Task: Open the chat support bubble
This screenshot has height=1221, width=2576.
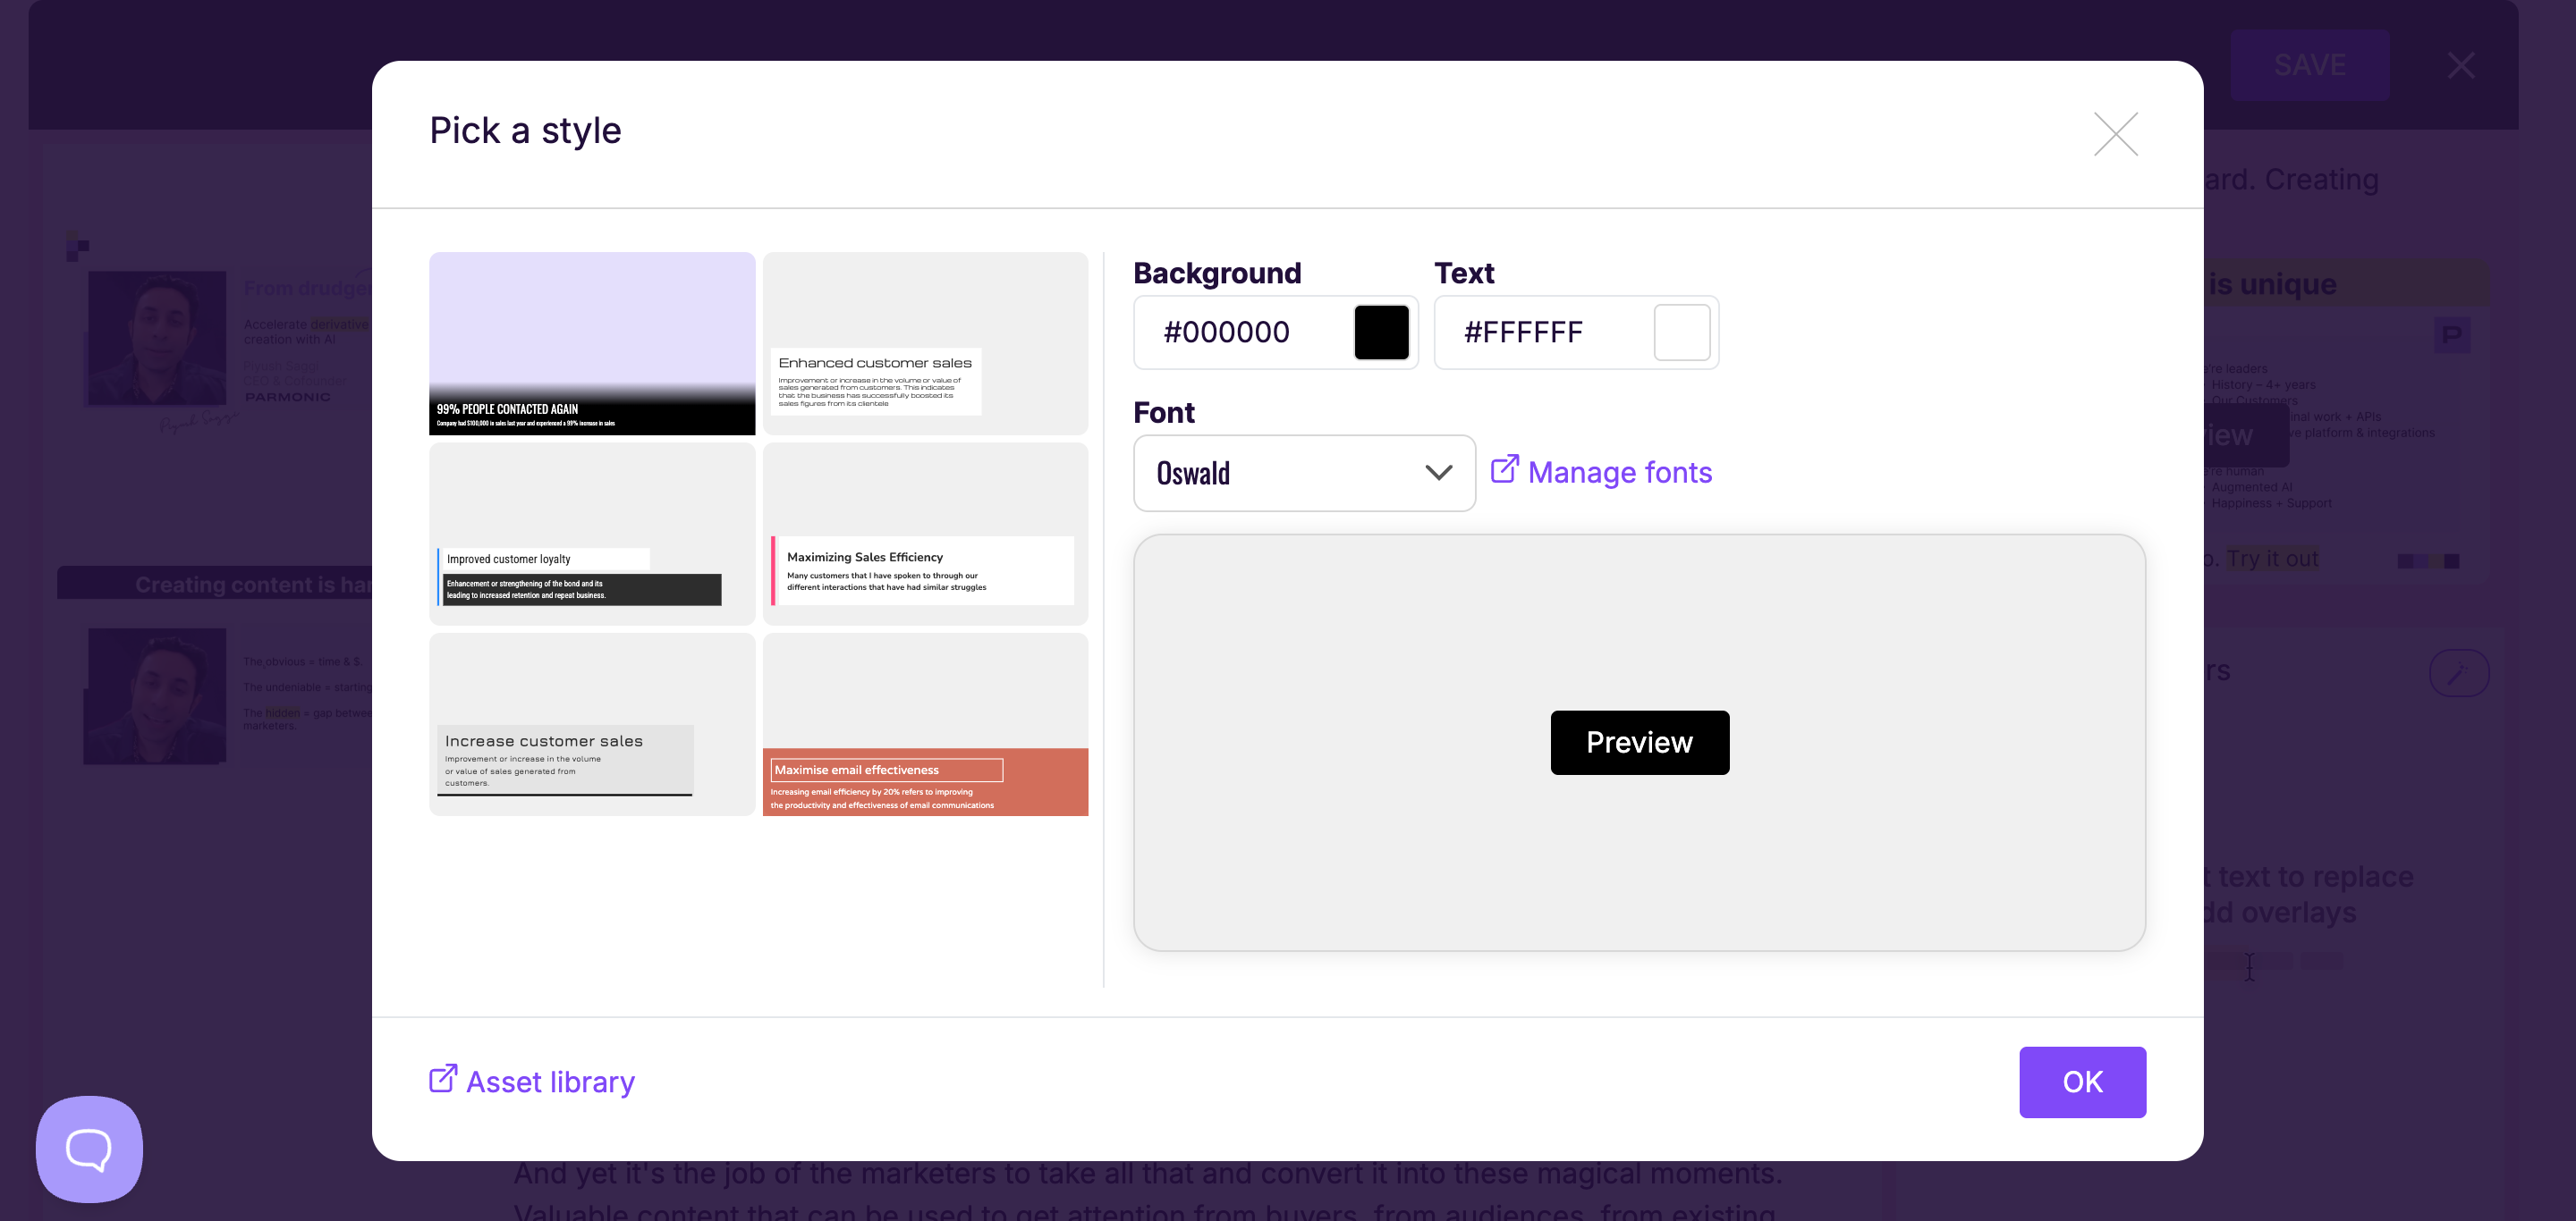Action: pos(89,1149)
